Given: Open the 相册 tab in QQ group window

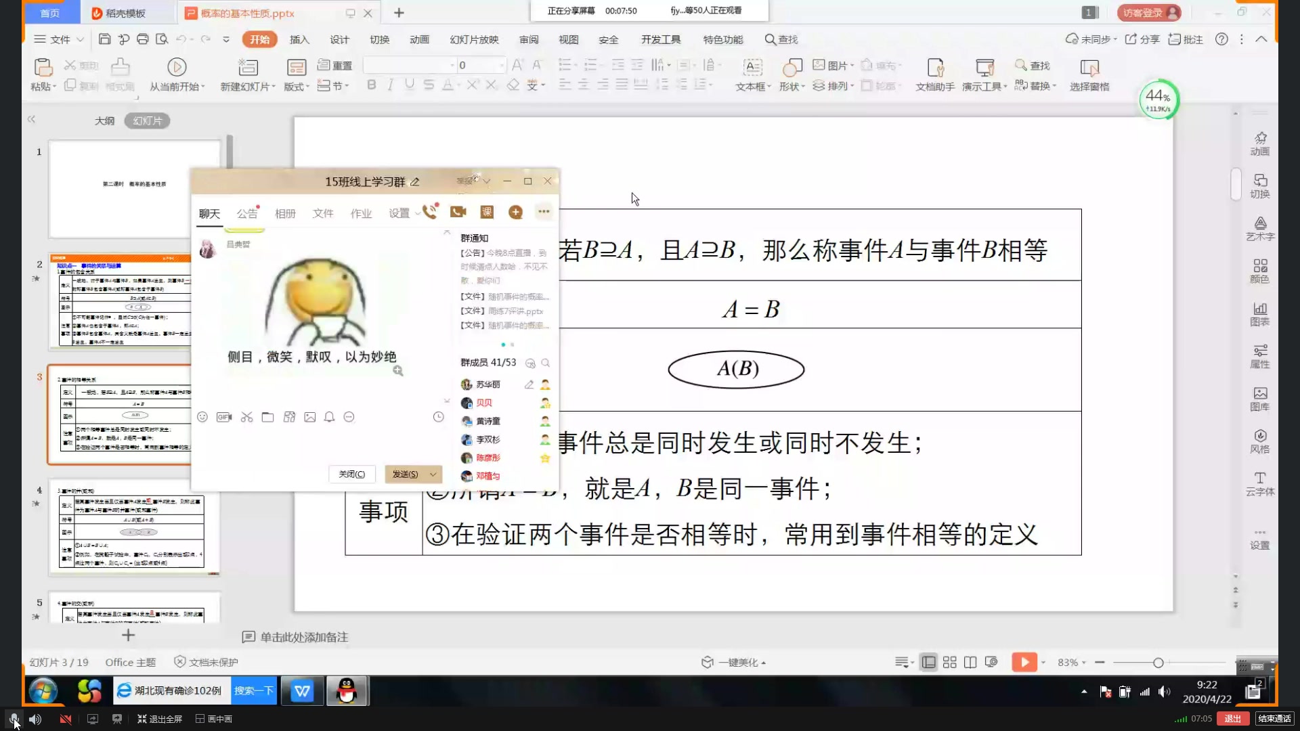Looking at the screenshot, I should 285,213.
